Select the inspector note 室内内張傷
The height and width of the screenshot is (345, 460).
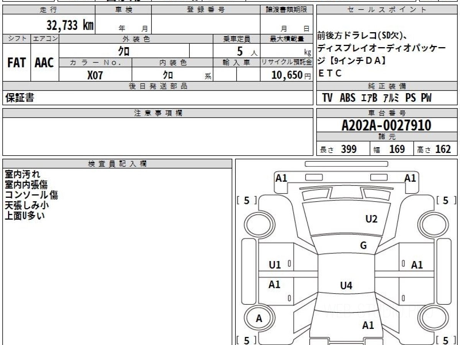(x=26, y=185)
